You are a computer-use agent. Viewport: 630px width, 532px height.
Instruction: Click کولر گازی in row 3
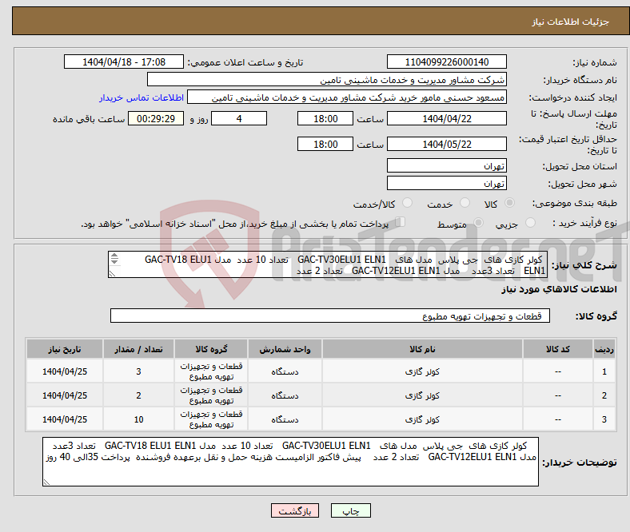tap(422, 419)
